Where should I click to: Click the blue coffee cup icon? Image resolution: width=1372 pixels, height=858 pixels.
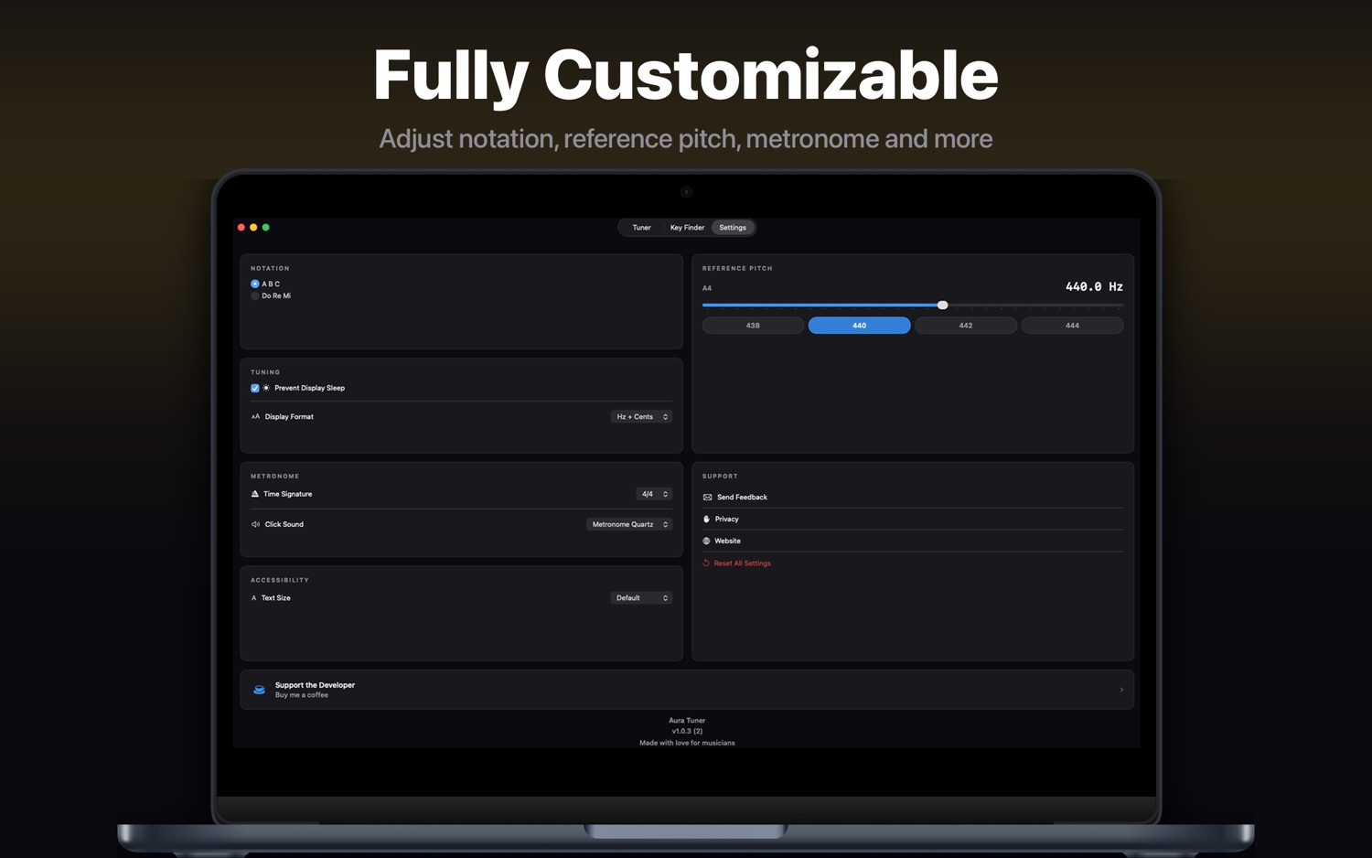[x=260, y=690]
